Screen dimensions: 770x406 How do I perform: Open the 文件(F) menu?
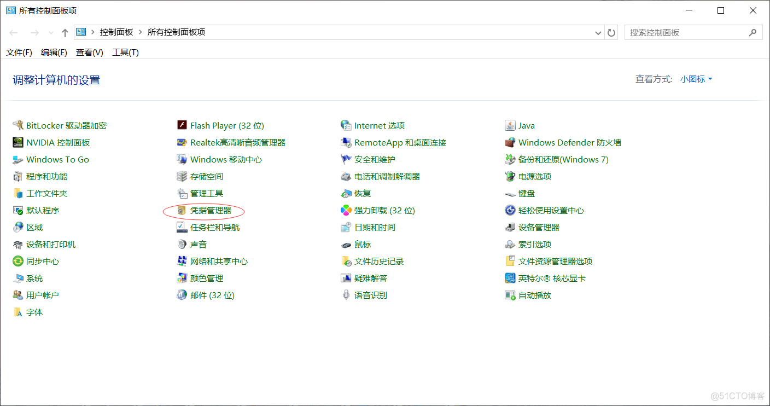(19, 52)
